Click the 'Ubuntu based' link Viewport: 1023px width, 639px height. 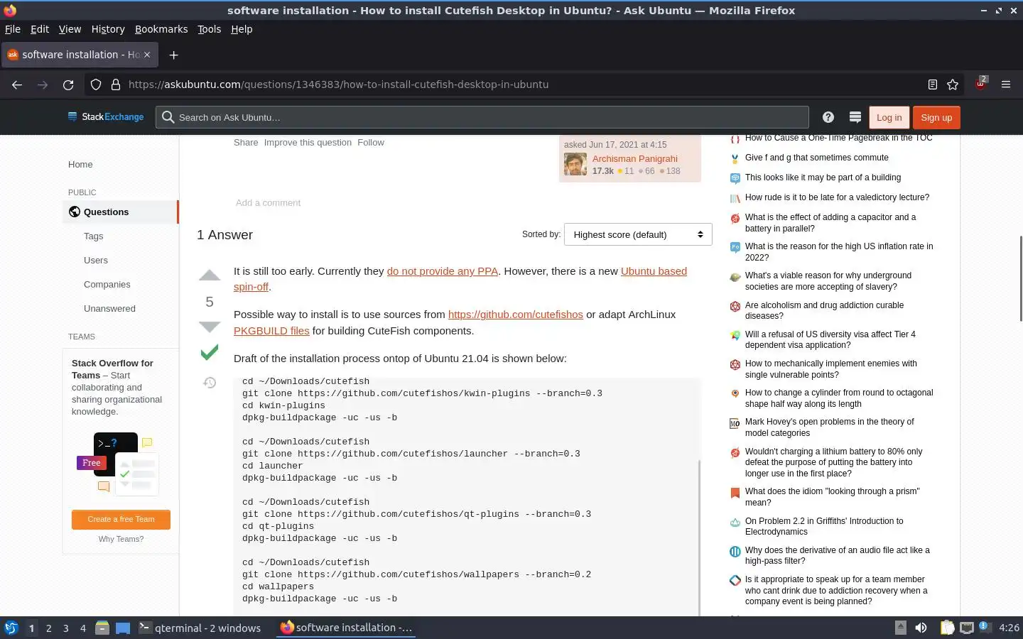click(x=654, y=271)
